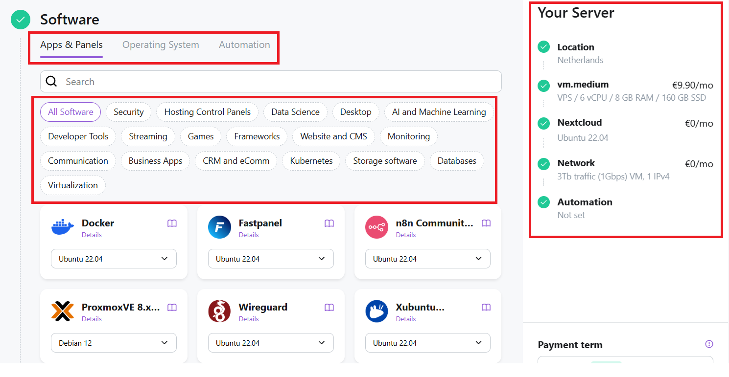The width and height of the screenshot is (729, 377).
Task: Click the Fastpanel logo icon
Action: 219,228
